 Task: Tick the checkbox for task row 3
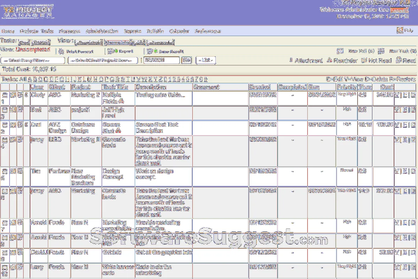[x=5, y=125]
